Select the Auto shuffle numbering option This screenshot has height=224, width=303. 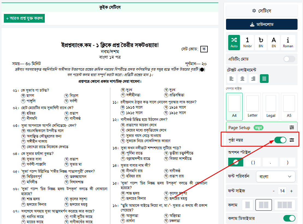pos(234,43)
